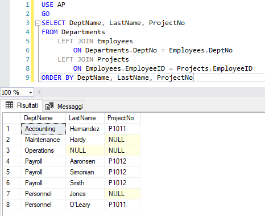Select the NULL LastName cell in Operations row

click(85, 150)
